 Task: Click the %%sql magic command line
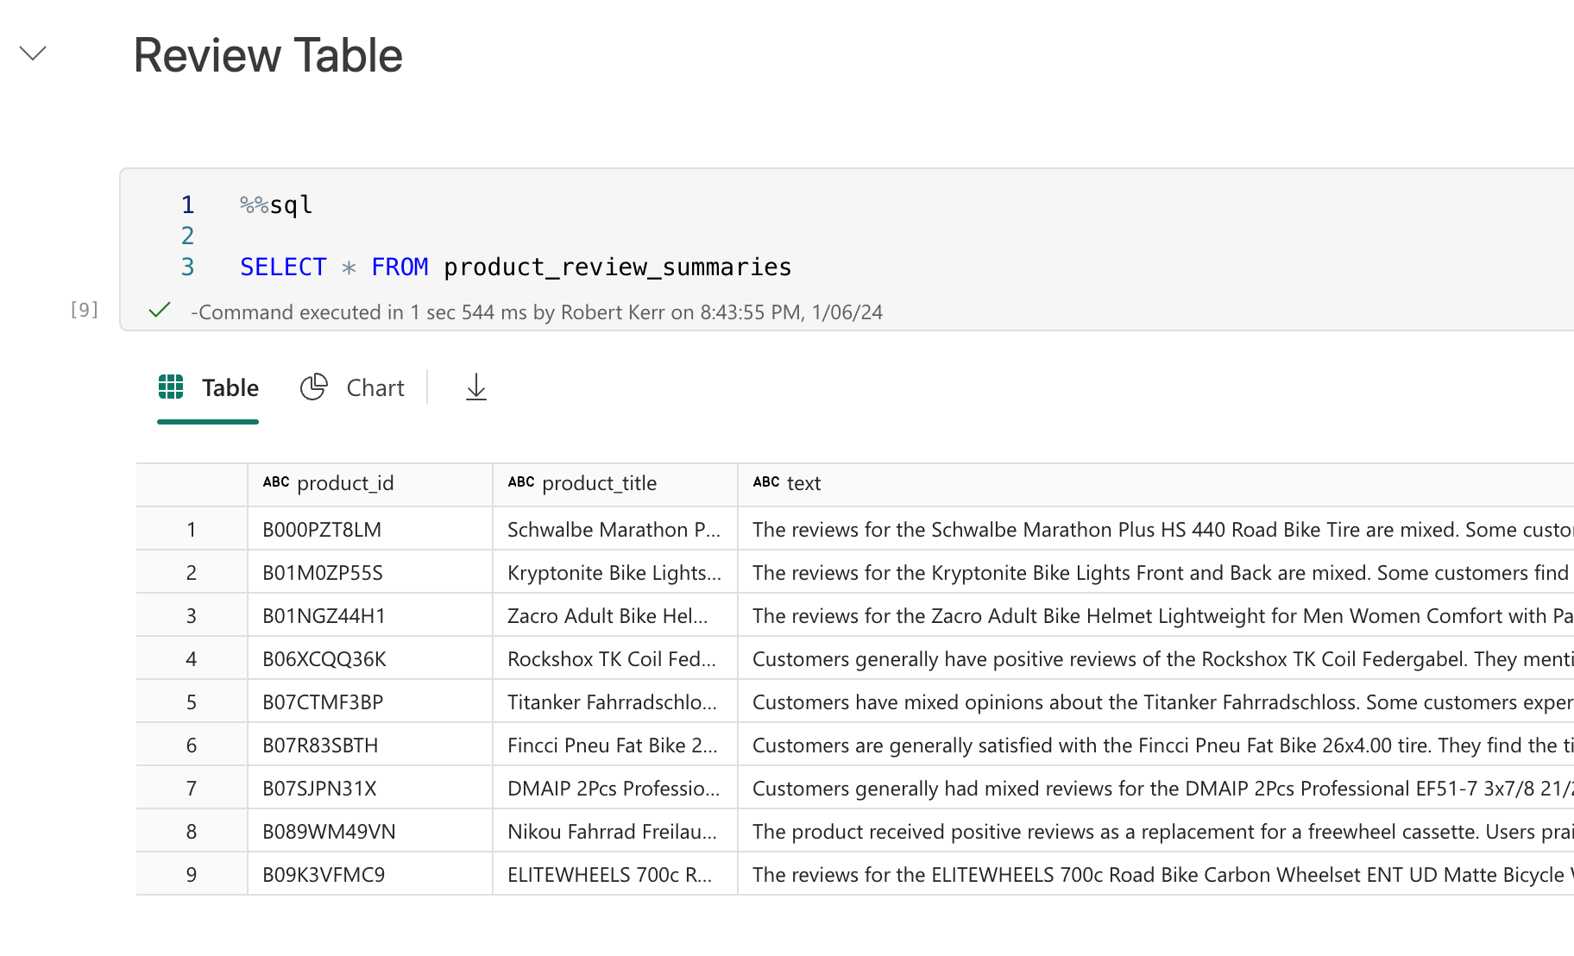point(276,205)
